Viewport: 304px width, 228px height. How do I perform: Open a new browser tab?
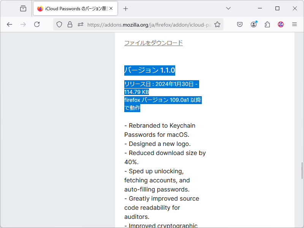(125, 8)
